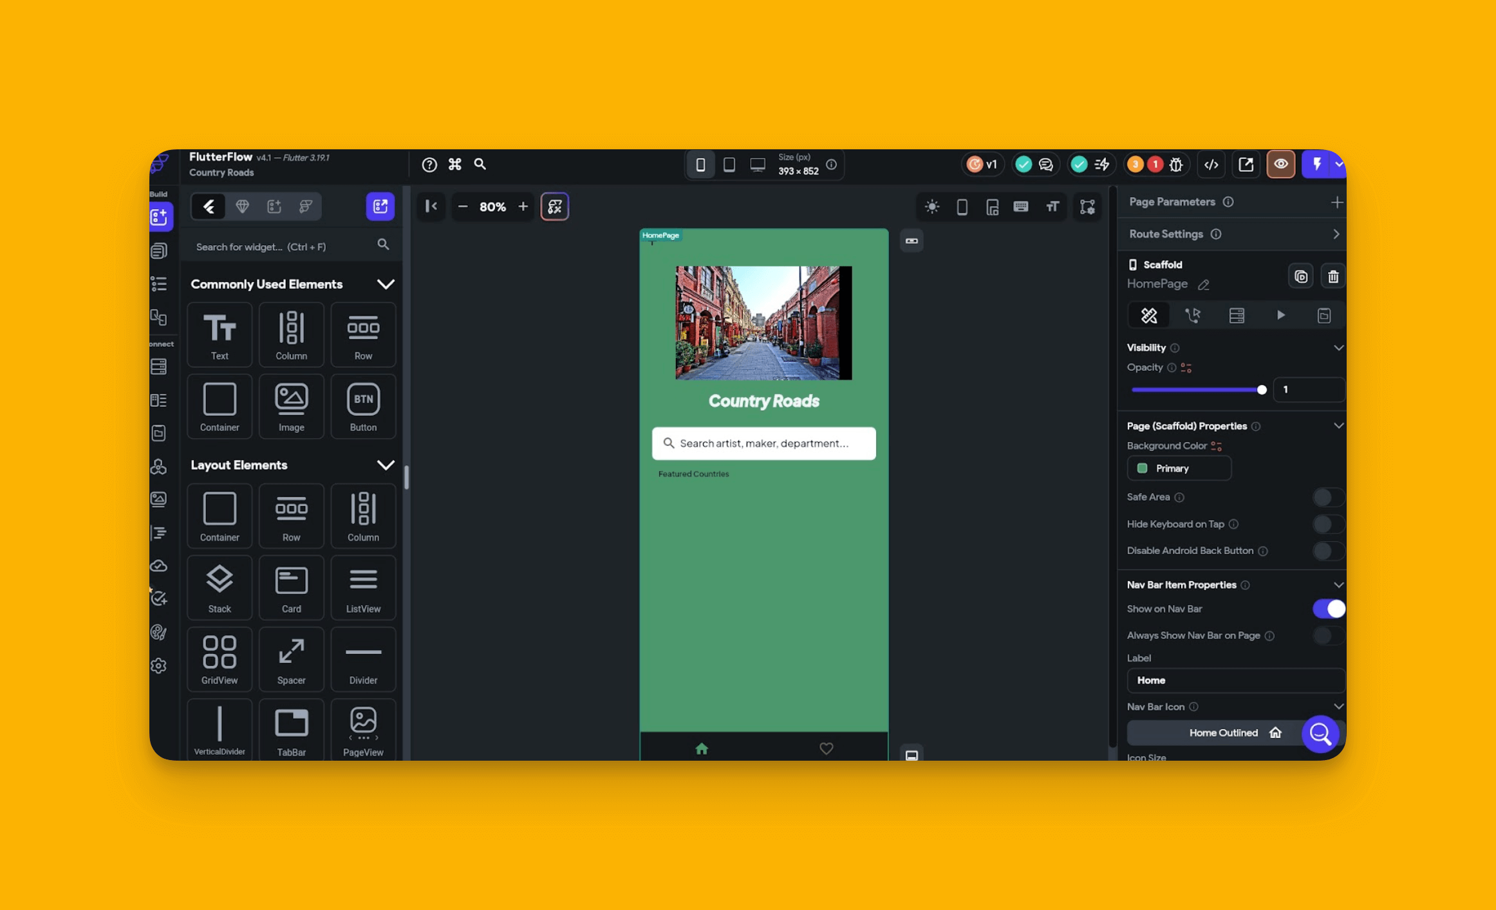
Task: Collapse the Commonly Used Elements section
Action: (x=386, y=284)
